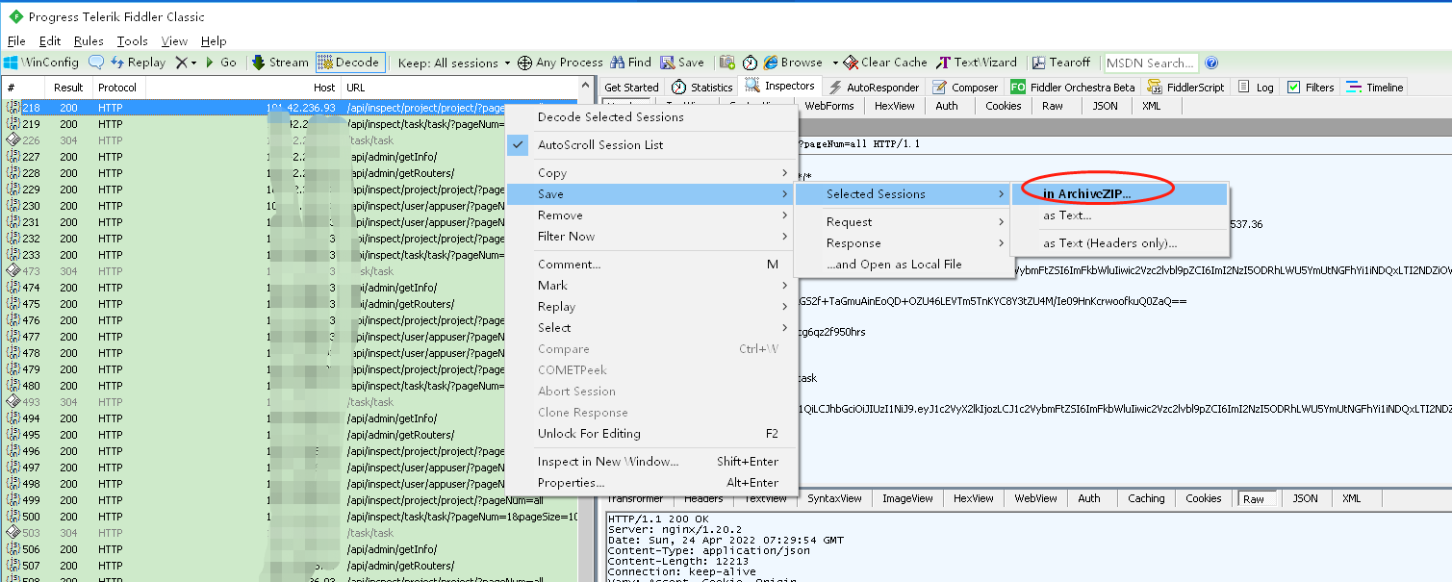Click the Tearoff toolbar button
Image resolution: width=1452 pixels, height=582 pixels.
[1061, 63]
